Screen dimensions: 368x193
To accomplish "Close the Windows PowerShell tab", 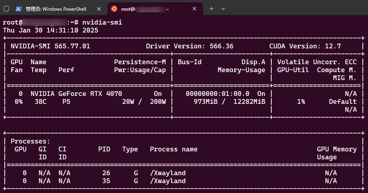I will click(x=99, y=9).
